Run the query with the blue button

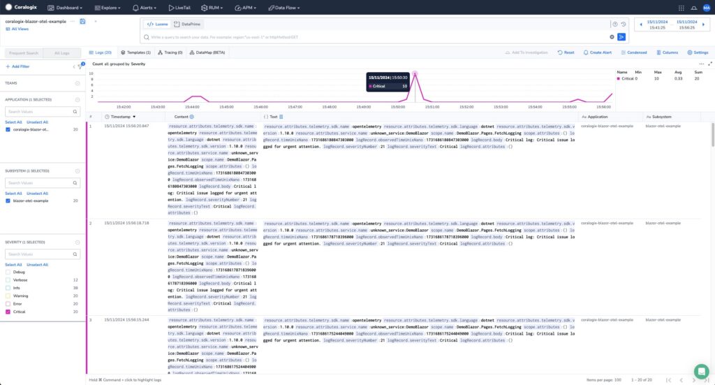coord(621,37)
